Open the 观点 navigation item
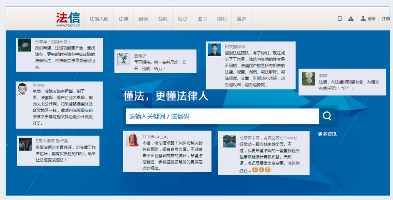Viewport: 393px width, 200px height. [182, 19]
